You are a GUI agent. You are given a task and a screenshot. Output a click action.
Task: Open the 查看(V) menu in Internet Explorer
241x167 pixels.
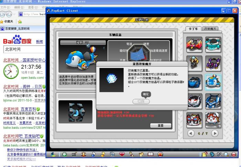(x=33, y=7)
